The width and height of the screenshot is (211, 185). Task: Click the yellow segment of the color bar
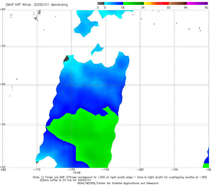(x=148, y=3)
